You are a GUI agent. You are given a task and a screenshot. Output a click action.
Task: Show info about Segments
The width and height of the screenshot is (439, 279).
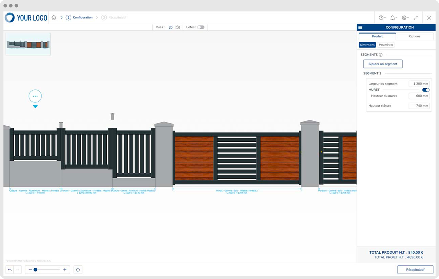point(381,55)
